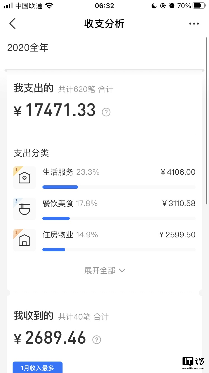Tap the back arrow icon
The image size is (209, 373).
(13, 24)
